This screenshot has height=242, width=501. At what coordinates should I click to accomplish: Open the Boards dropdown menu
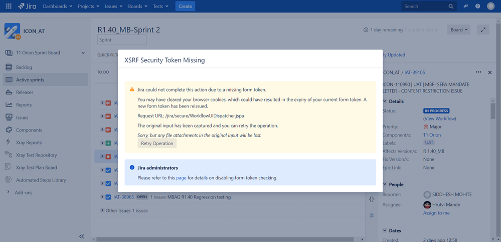[138, 6]
